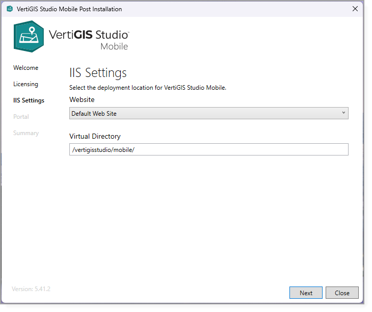Click the Website field label
Image resolution: width=372 pixels, height=312 pixels.
coord(82,99)
